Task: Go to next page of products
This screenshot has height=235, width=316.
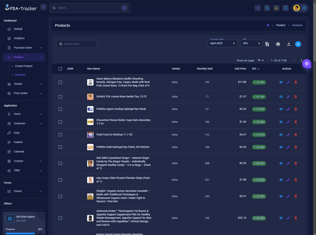Action: pos(301,60)
